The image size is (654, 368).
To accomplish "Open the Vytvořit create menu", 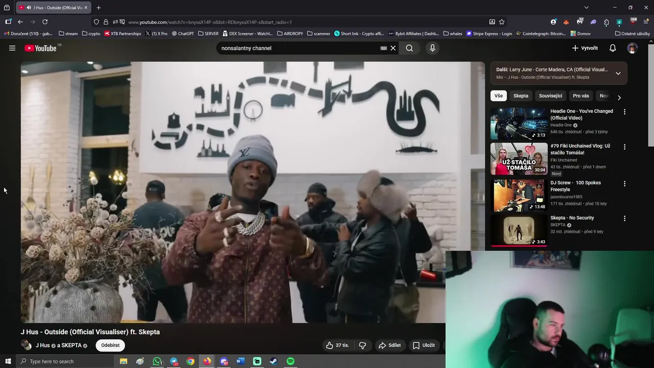I will point(585,48).
